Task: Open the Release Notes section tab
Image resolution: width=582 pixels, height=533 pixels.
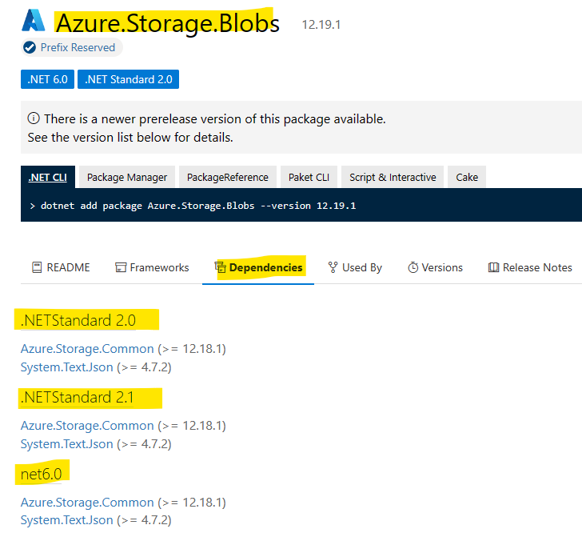Action: [530, 267]
